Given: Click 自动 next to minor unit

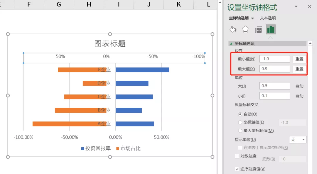Looking at the screenshot, I should point(299,96).
